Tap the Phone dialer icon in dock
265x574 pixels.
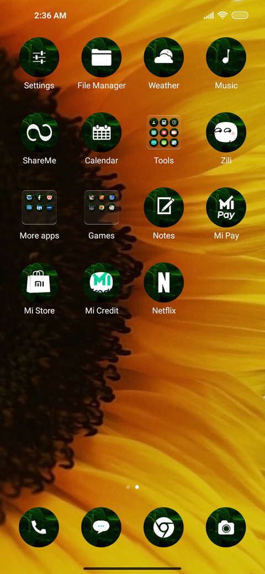39,527
